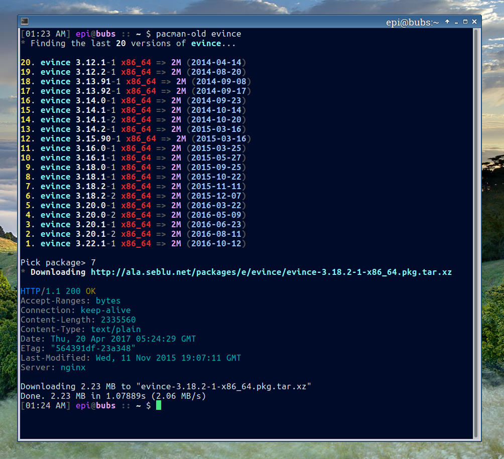Select row 15 evince 3.14.1-1
Screen dimensions: 504x459
[x=133, y=110]
